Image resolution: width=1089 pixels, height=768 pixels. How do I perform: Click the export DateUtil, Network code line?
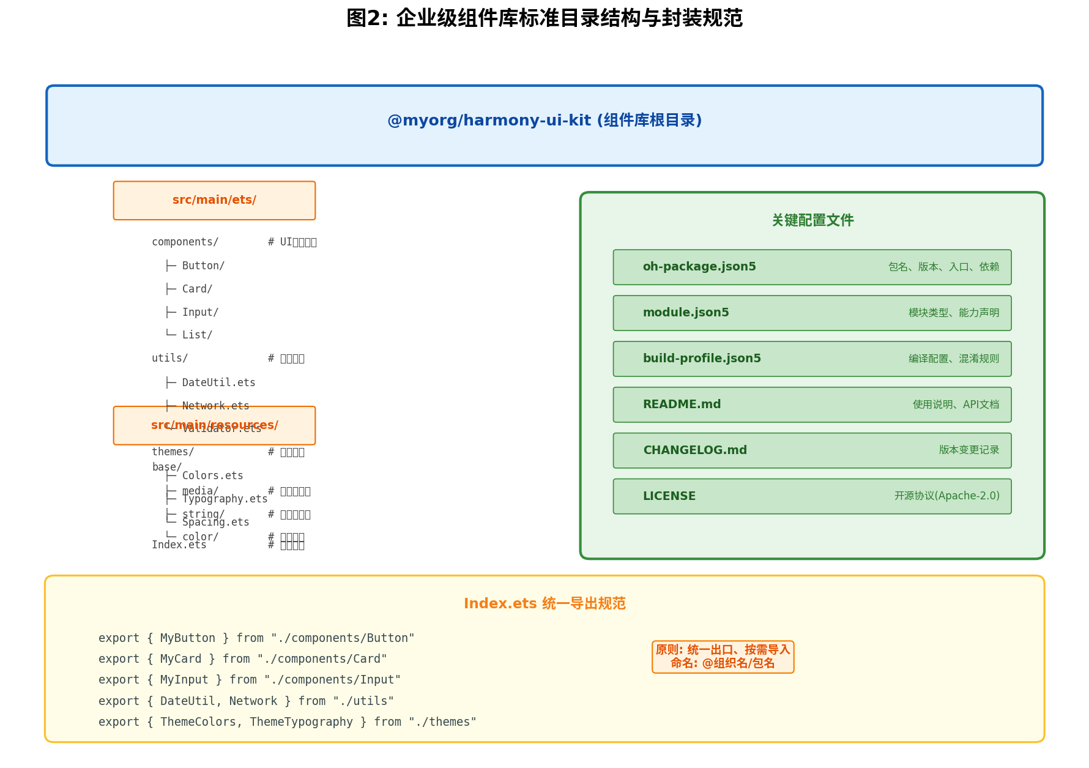pyautogui.click(x=246, y=701)
